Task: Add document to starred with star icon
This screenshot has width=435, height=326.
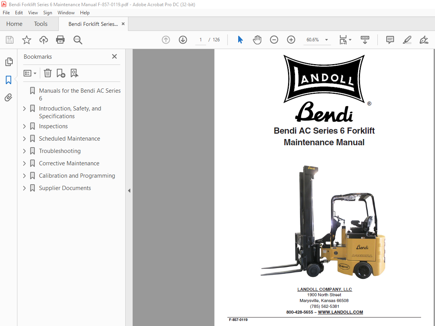Action: coord(27,40)
